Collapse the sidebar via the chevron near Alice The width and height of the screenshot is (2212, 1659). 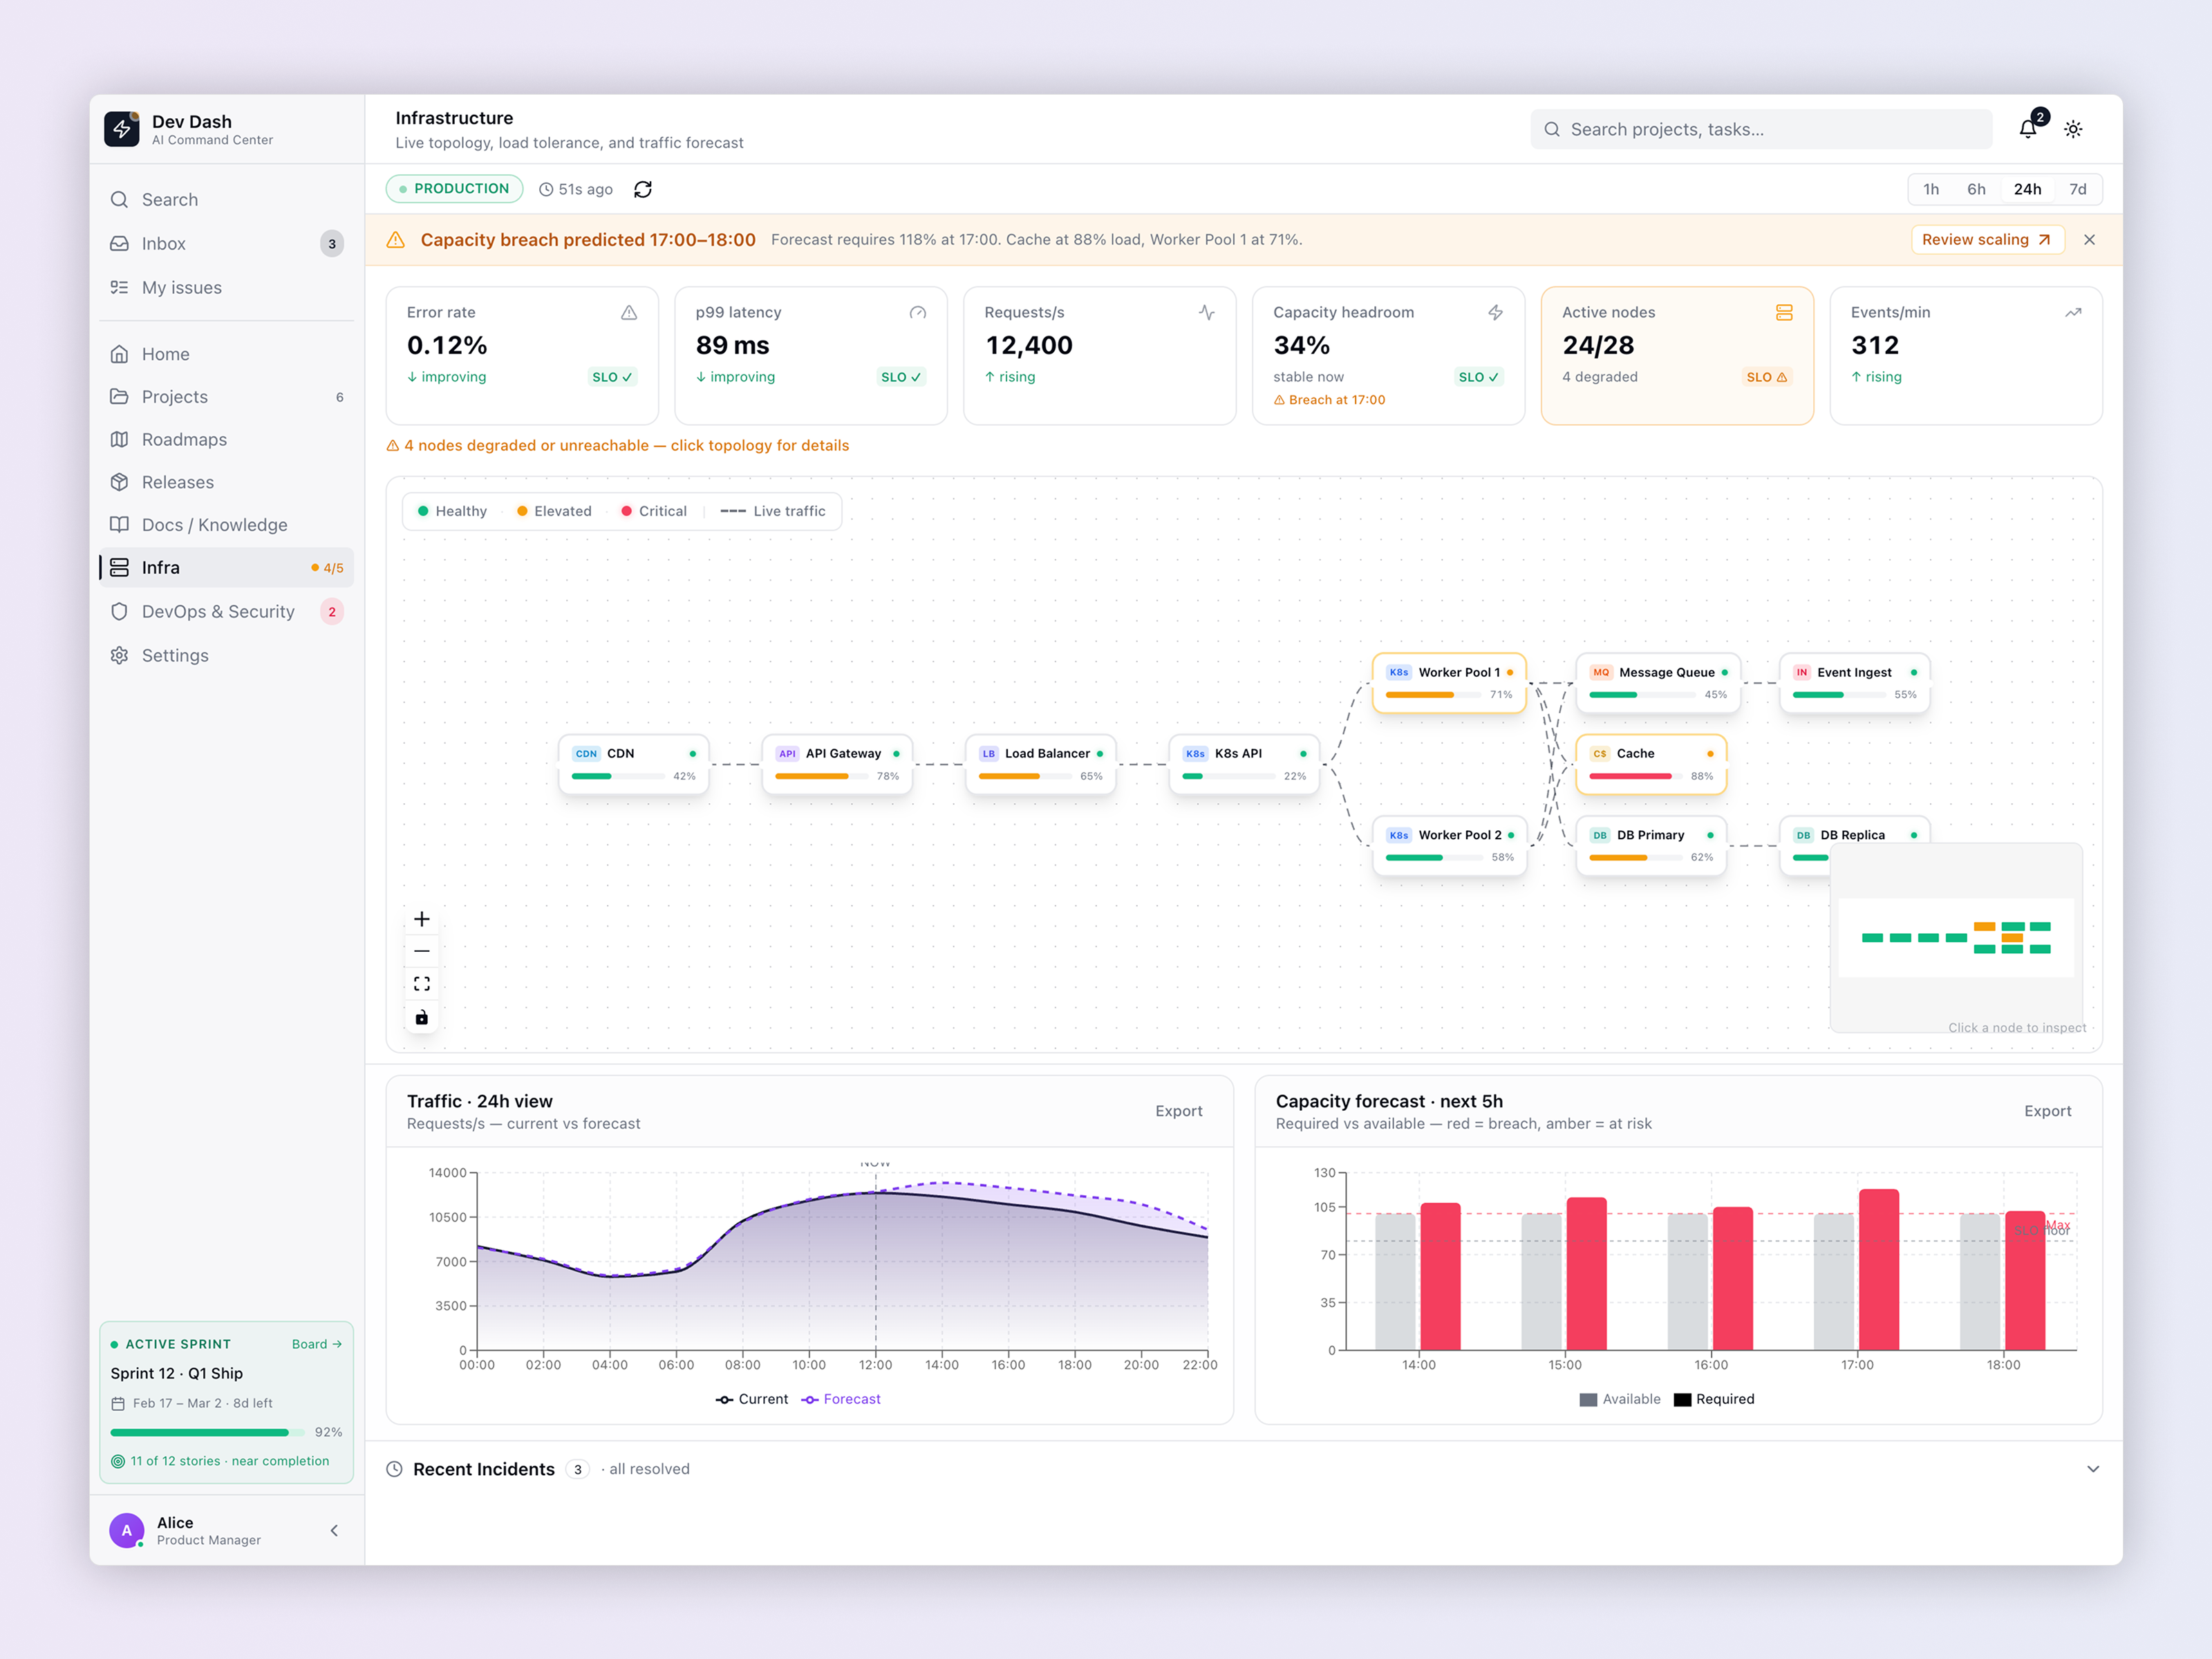pos(334,1530)
